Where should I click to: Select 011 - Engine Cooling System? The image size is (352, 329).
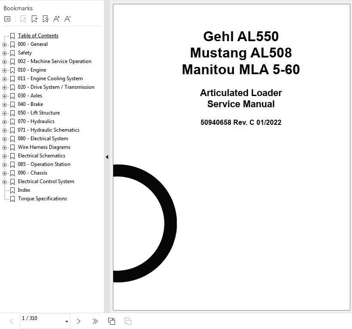point(50,78)
